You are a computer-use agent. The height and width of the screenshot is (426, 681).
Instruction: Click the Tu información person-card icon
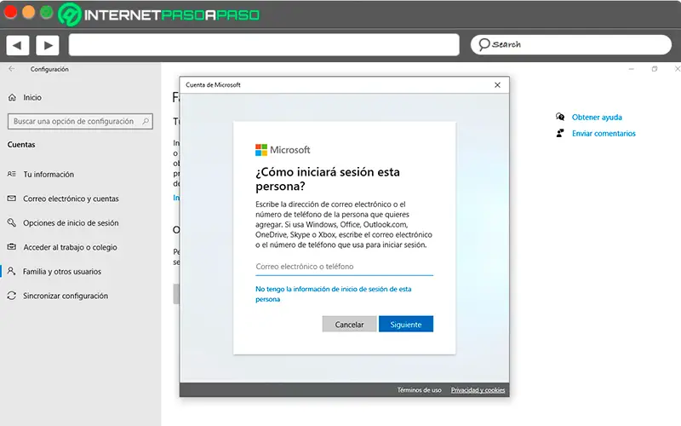[12, 174]
